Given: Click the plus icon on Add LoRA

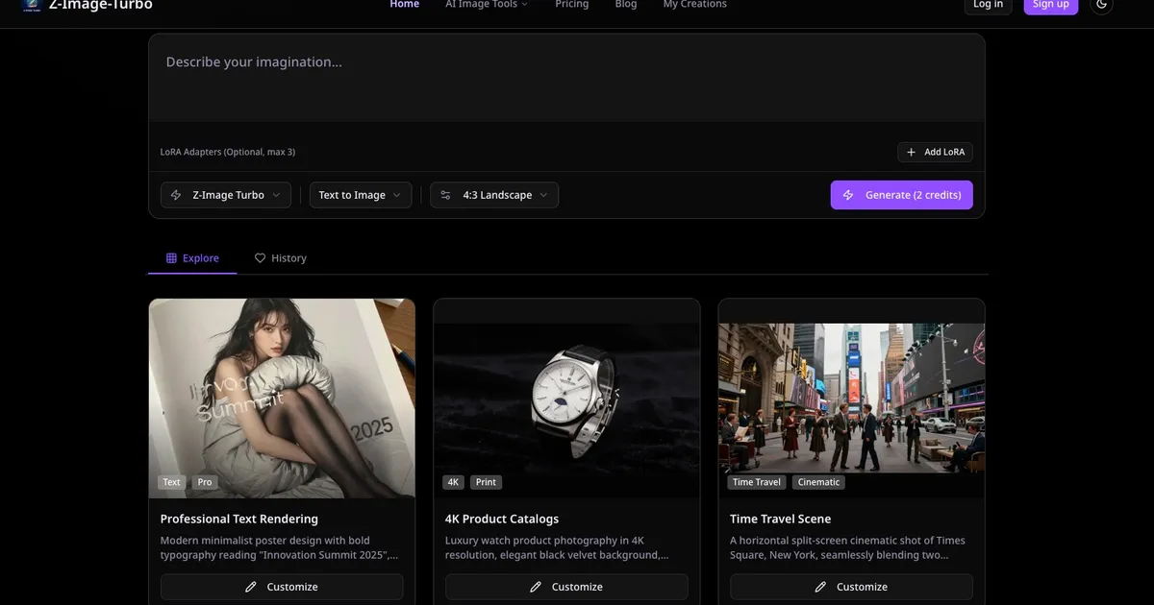Looking at the screenshot, I should pos(911,152).
